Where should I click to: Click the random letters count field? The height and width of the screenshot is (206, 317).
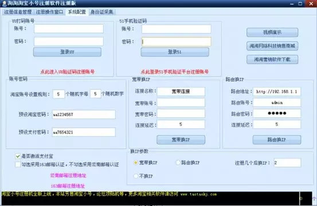pyautogui.click(x=58, y=94)
